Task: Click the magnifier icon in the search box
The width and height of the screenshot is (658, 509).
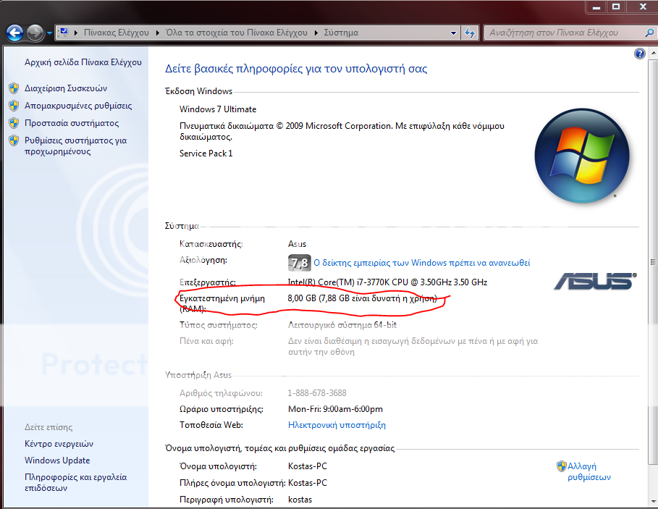Action: point(648,33)
